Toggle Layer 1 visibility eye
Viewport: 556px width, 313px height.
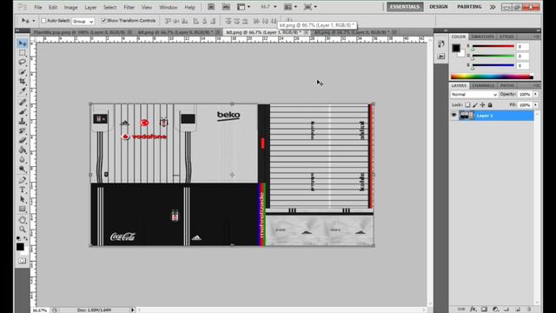453,116
